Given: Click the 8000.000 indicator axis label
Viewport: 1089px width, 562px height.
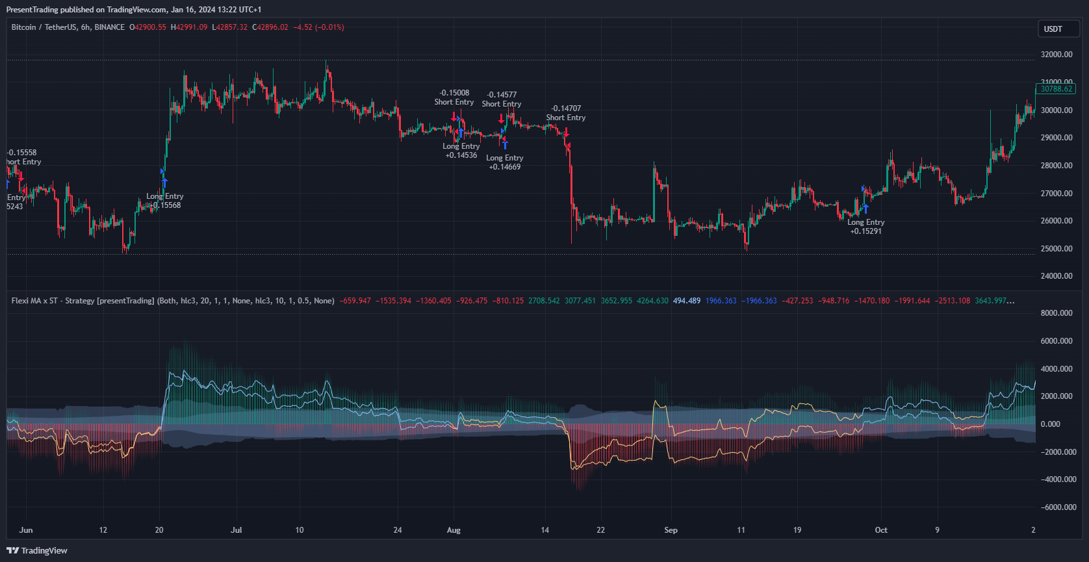Looking at the screenshot, I should 1057,313.
